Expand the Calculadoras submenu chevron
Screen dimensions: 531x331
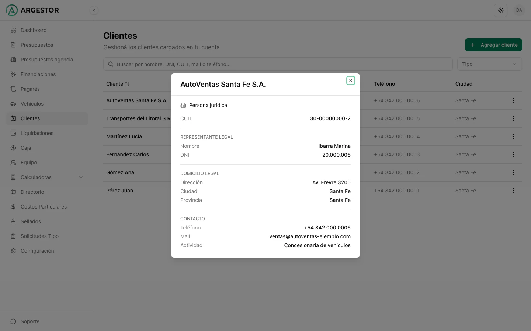click(x=81, y=177)
